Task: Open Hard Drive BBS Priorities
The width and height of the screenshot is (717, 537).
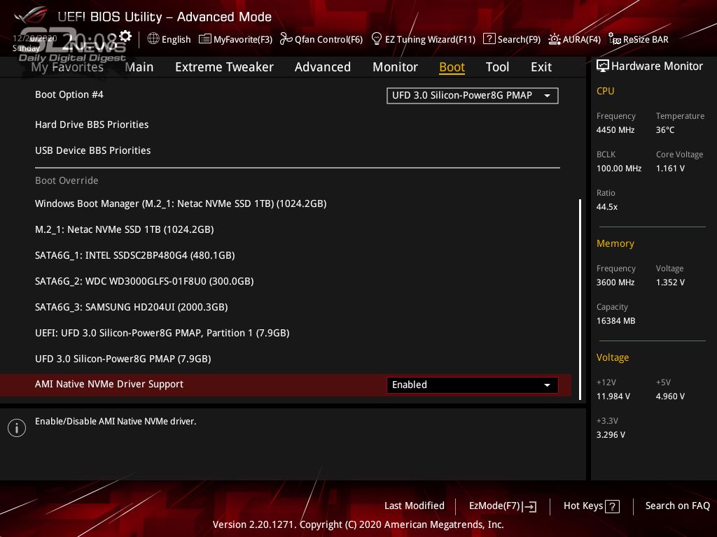Action: tap(92, 124)
